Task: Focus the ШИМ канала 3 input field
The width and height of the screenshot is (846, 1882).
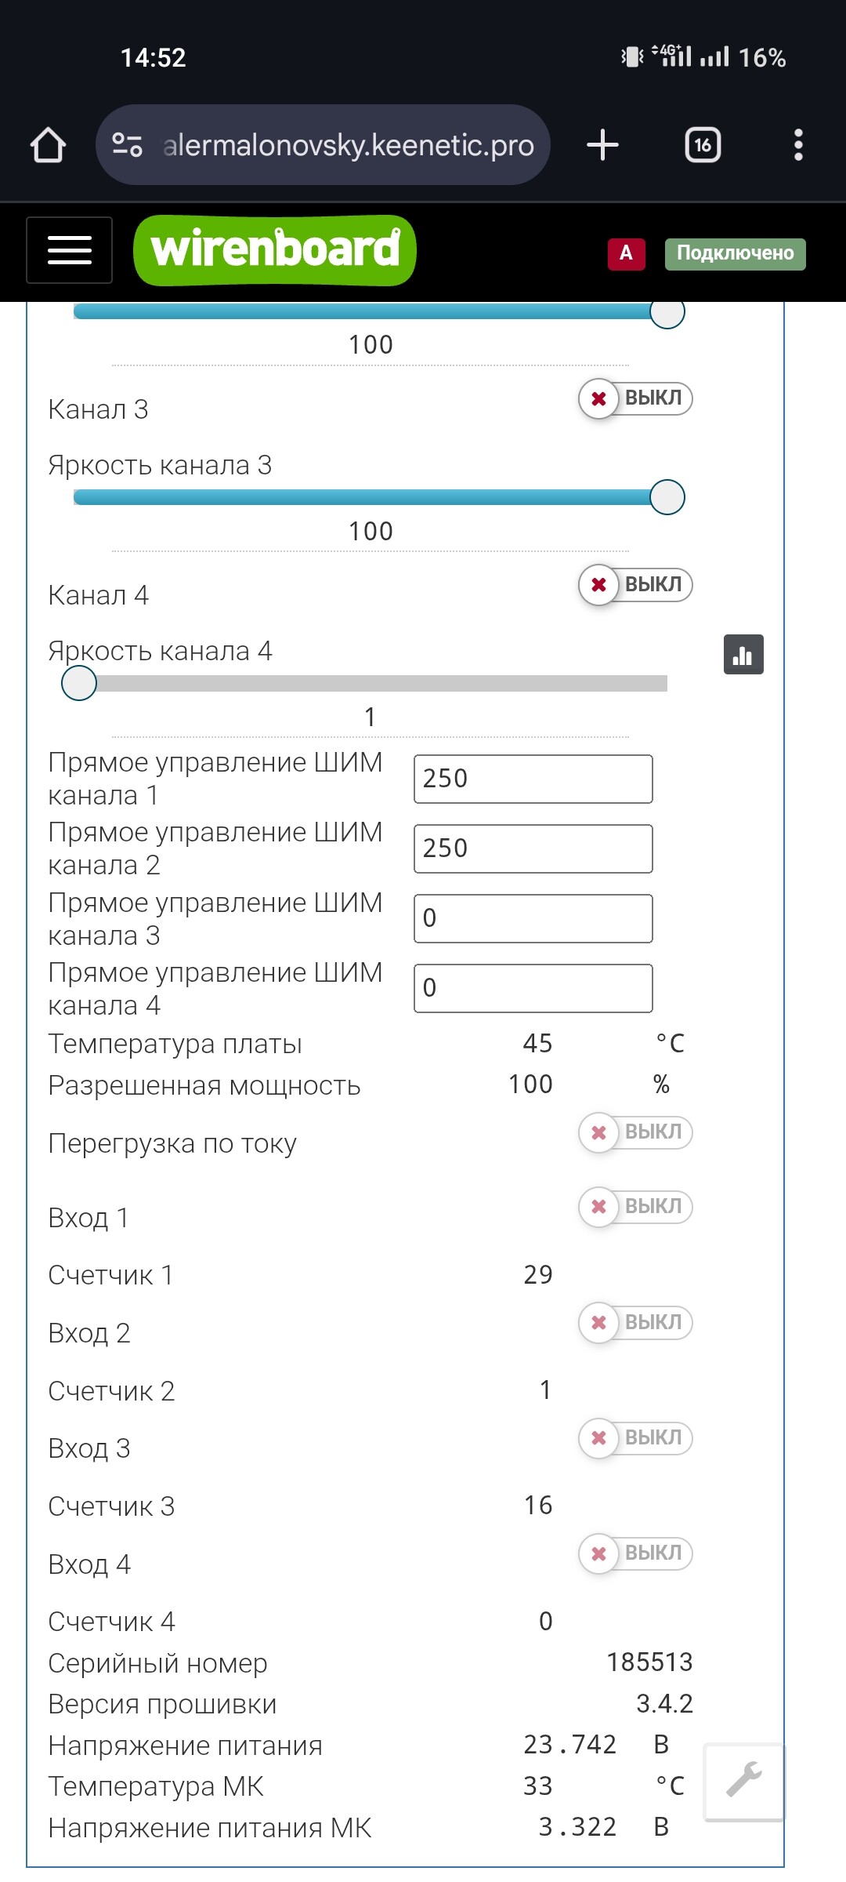Action: pyautogui.click(x=533, y=918)
